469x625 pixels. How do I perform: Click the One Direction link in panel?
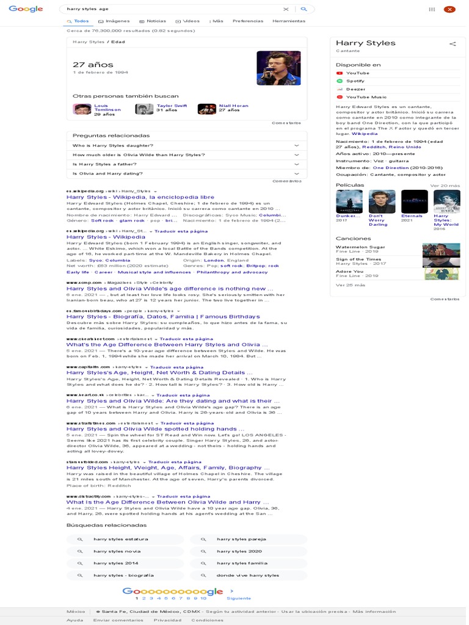391,168
